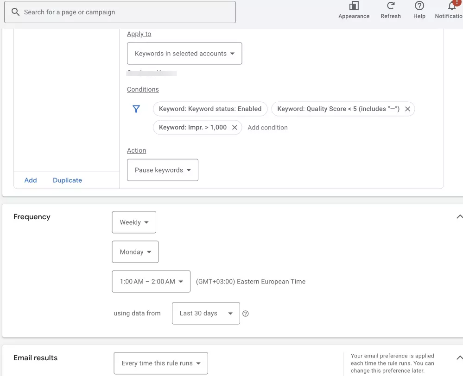Viewport: 463px width, 376px height.
Task: Click the Duplicate link
Action: click(67, 180)
